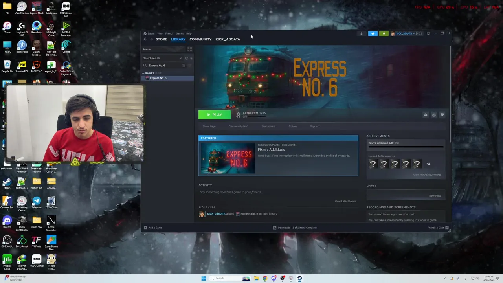503x283 pixels.
Task: Expand Search results collection dropdown
Action: [x=181, y=58]
